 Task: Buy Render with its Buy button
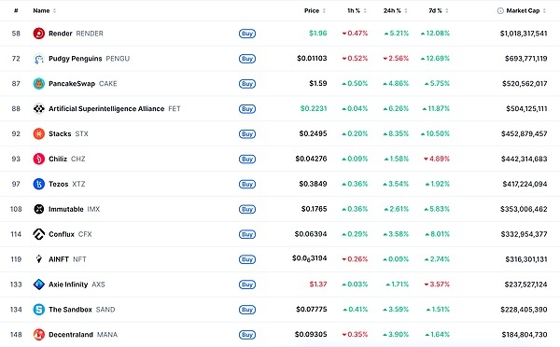tap(247, 34)
